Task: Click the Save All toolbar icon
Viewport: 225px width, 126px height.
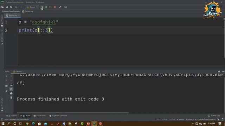Action: click(7, 7)
